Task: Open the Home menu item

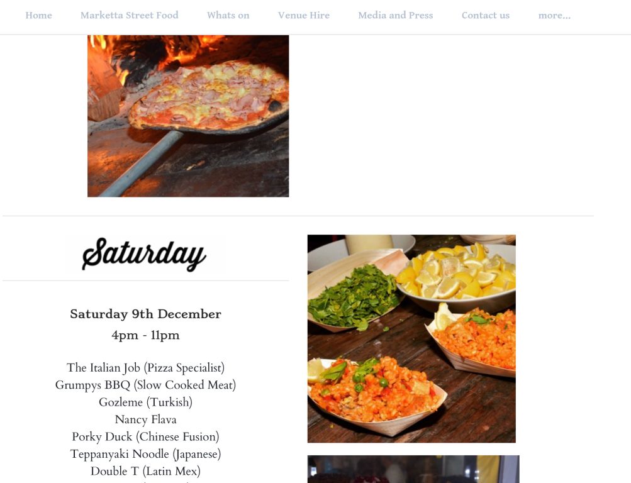Action: point(38,15)
